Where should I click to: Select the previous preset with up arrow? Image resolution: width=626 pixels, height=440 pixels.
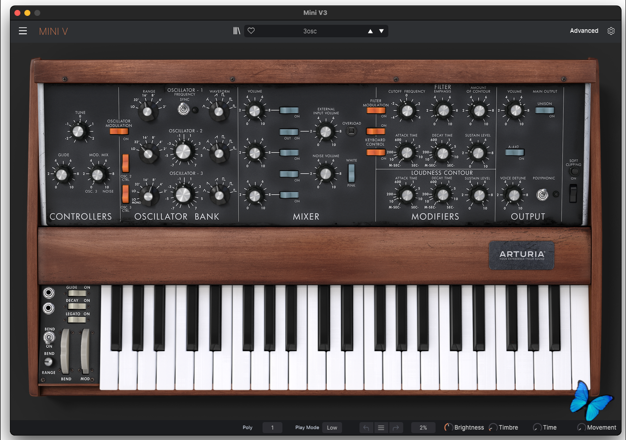(370, 31)
